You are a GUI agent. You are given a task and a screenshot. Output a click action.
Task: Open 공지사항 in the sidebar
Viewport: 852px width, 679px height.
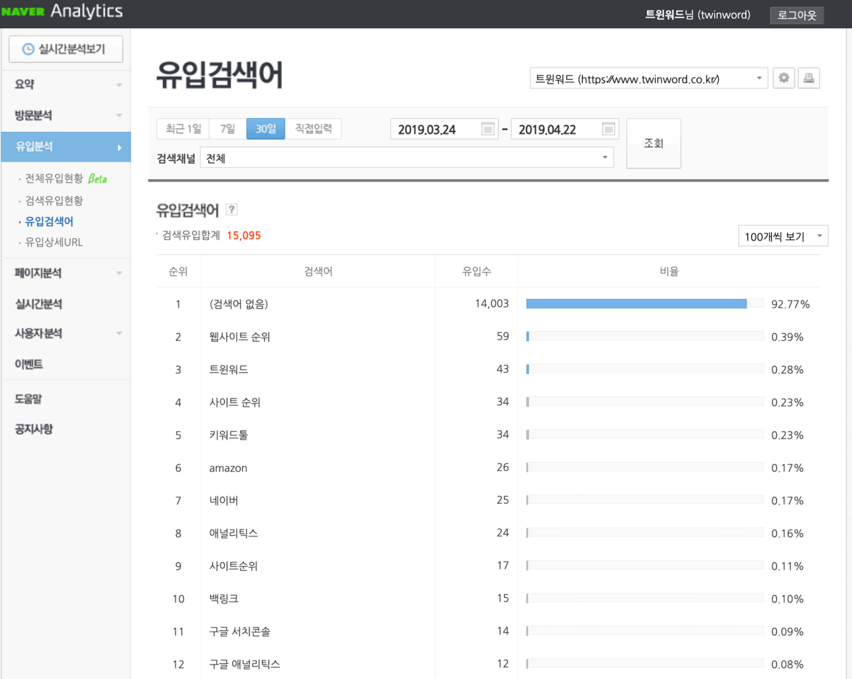coord(34,429)
